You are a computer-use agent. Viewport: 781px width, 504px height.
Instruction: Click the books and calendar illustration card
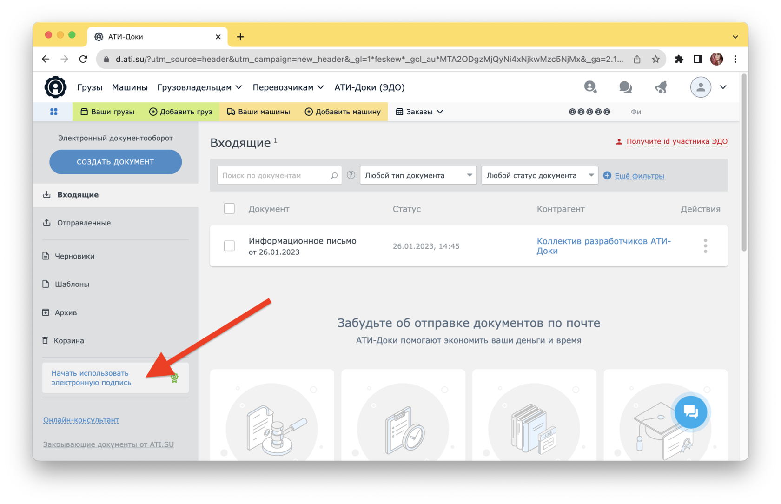click(534, 415)
